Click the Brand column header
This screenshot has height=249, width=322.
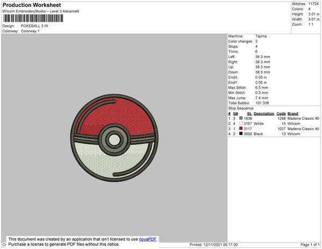tap(293, 113)
